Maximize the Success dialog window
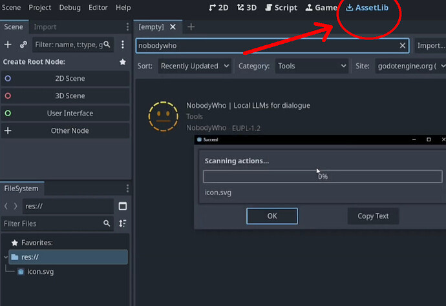This screenshot has height=306, width=446. pos(429,139)
